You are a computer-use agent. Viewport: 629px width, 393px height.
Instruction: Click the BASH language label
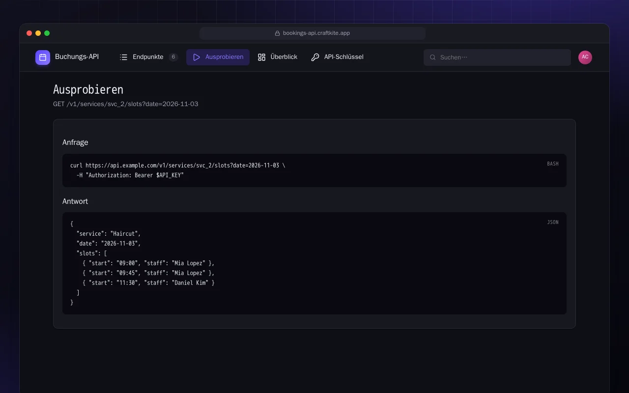553,164
